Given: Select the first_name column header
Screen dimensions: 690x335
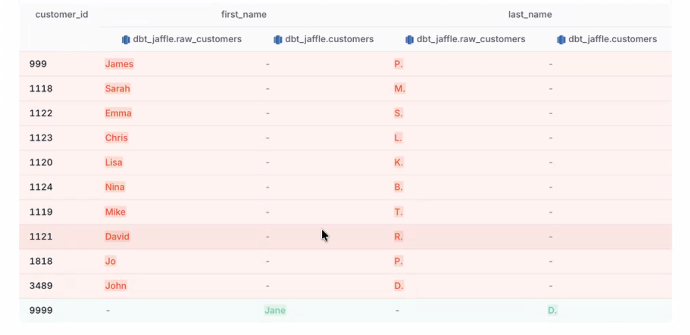Looking at the screenshot, I should pos(244,15).
